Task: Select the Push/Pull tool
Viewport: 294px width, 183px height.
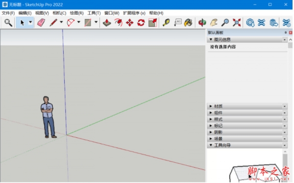Action: coord(107,23)
